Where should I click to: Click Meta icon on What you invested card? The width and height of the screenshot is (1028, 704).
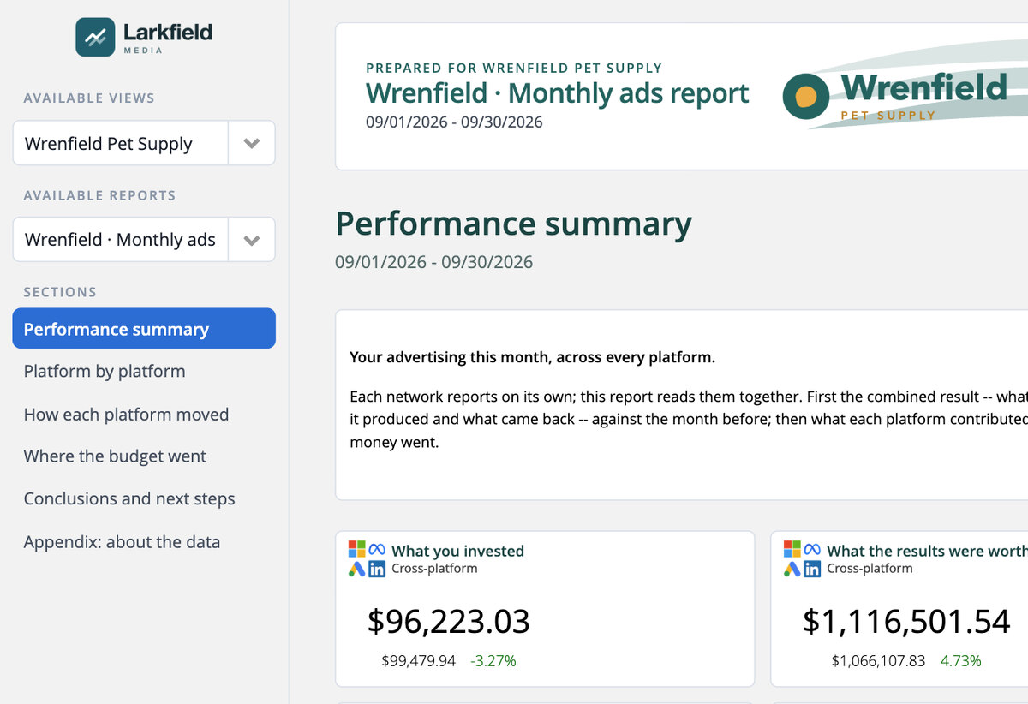pyautogui.click(x=377, y=549)
